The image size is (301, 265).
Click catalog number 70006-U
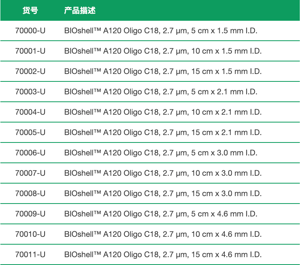(x=30, y=153)
